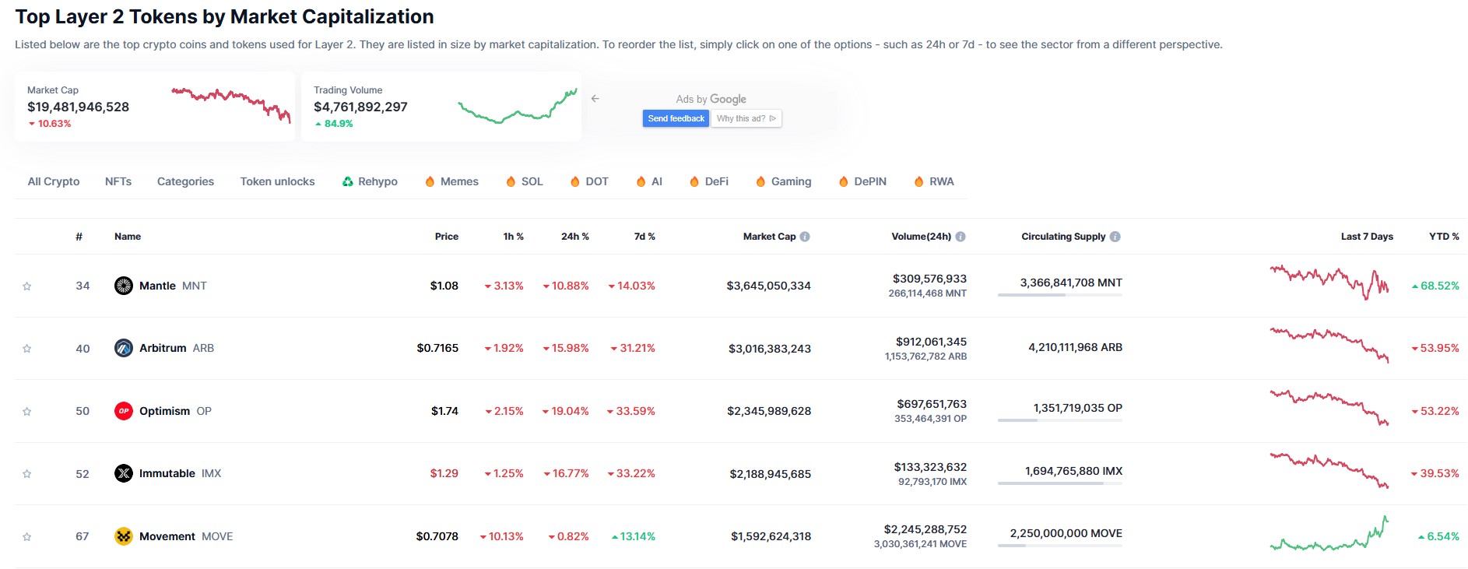
Task: Click the Optimism coin logo
Action: [x=124, y=411]
